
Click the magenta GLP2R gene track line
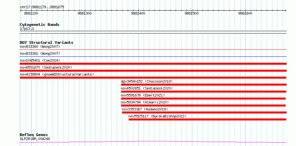pos(153,142)
